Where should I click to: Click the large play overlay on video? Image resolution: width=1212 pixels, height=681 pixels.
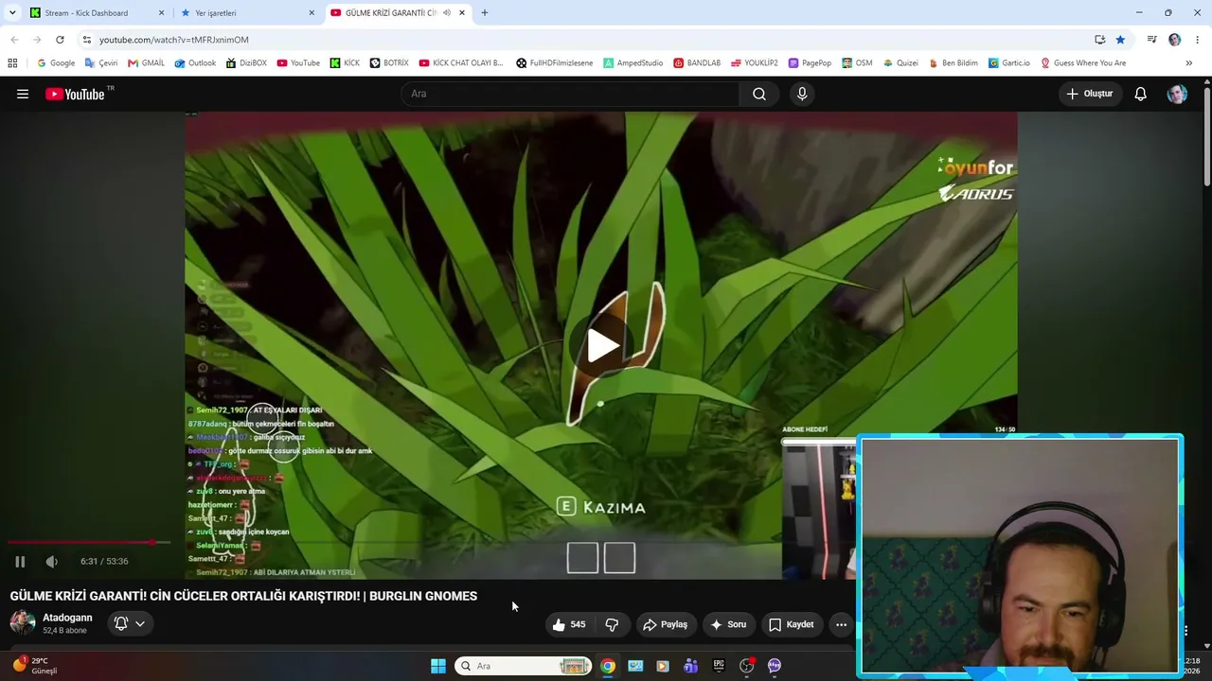click(602, 345)
